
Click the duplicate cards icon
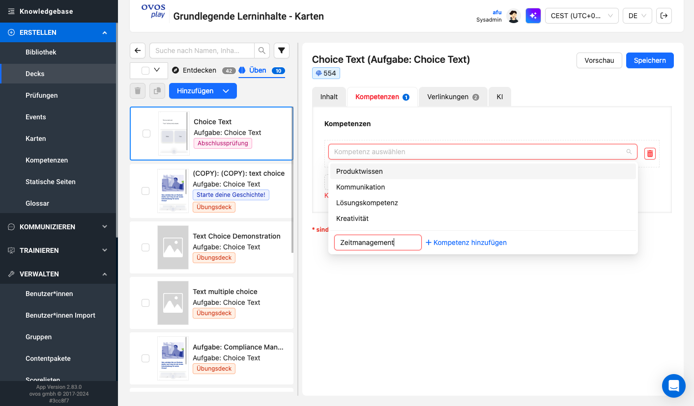(157, 91)
